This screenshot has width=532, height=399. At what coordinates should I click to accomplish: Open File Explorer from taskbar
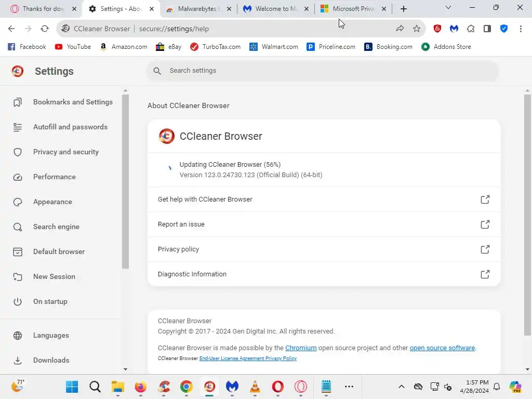click(118, 387)
